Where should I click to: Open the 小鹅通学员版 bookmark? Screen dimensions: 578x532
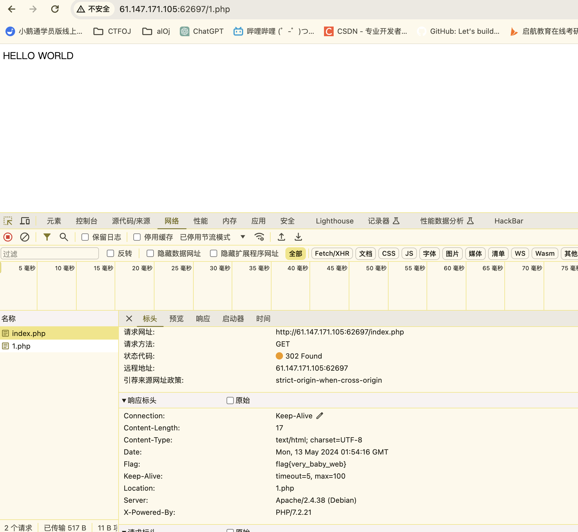[44, 31]
